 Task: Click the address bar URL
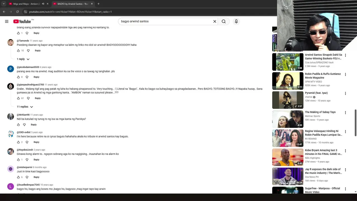coord(70,12)
